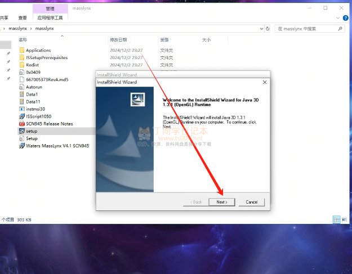Select the Data1 cabinet file icon
The image size is (352, 274).
click(22, 95)
